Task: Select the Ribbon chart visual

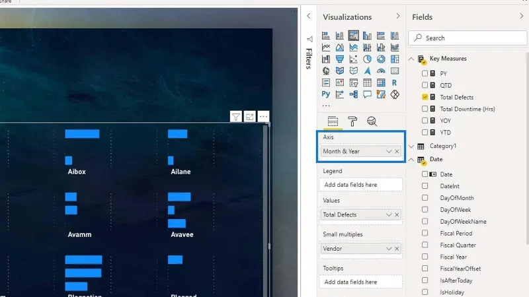Action: coord(394,47)
